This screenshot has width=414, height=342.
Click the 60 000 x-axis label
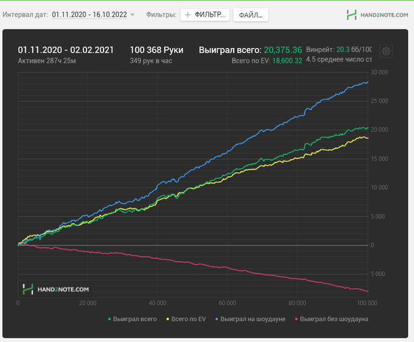tap(227, 303)
